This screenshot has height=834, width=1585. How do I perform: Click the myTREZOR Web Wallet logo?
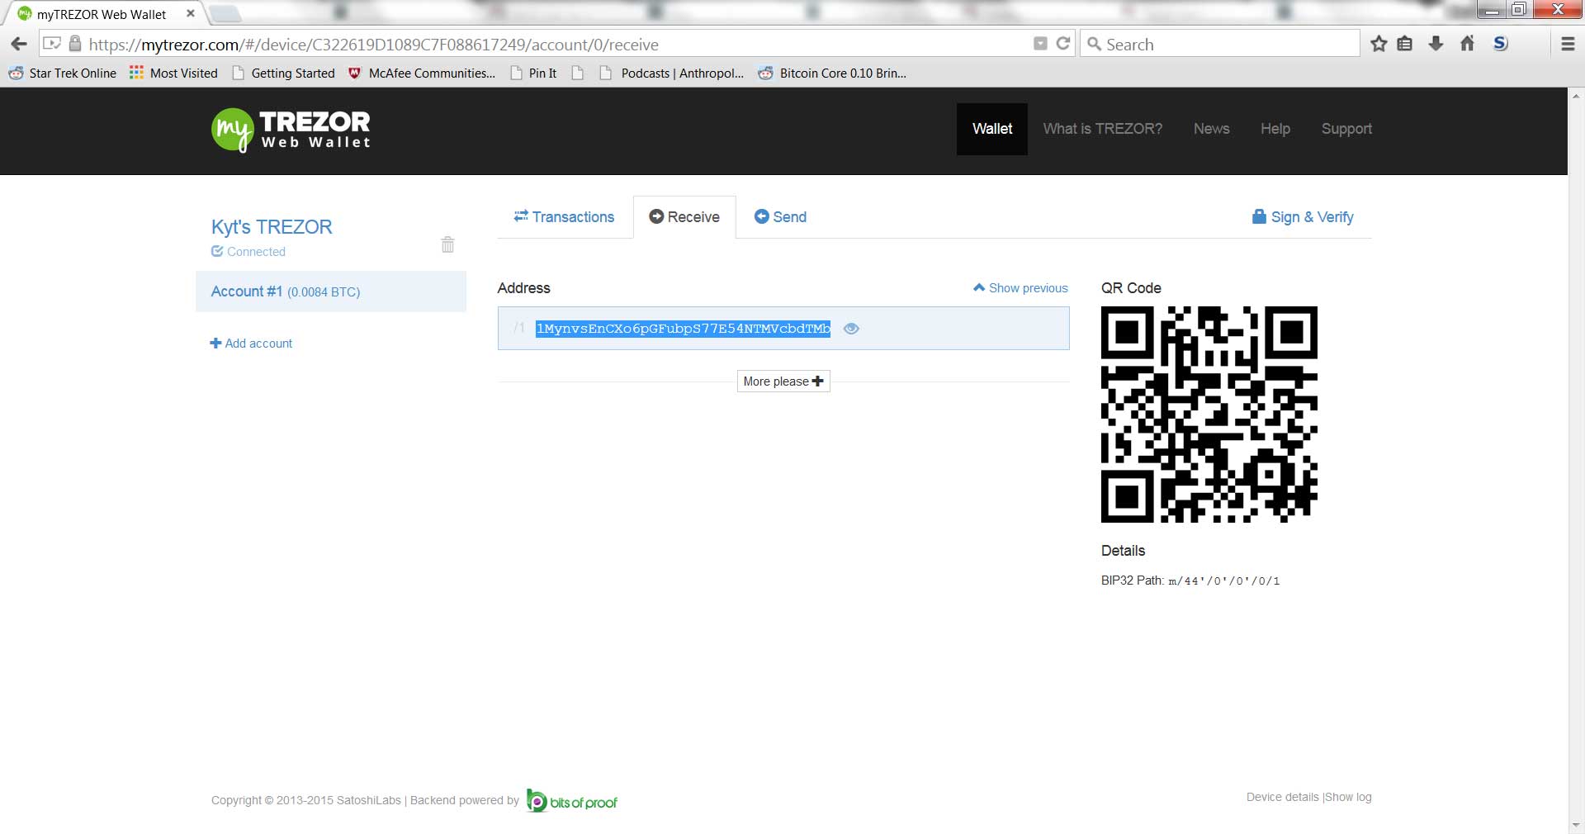click(x=291, y=130)
